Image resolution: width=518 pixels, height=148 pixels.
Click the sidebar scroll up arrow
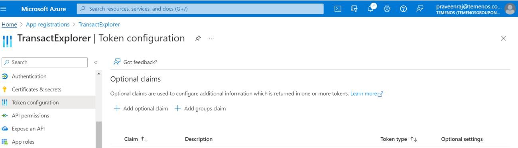[x=98, y=73]
